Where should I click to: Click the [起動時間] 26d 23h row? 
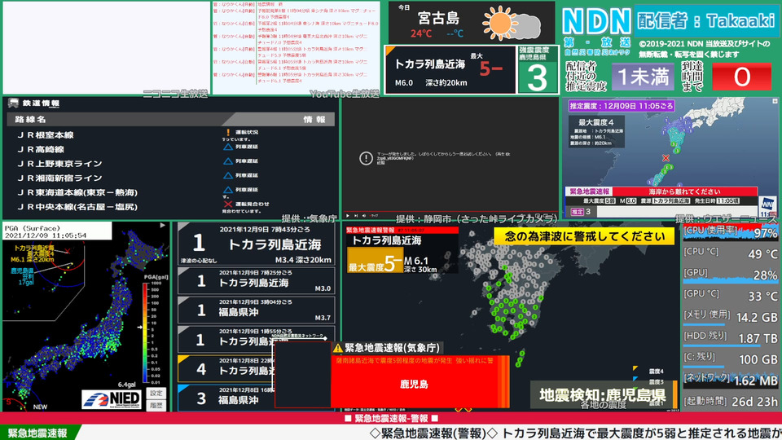pos(730,401)
